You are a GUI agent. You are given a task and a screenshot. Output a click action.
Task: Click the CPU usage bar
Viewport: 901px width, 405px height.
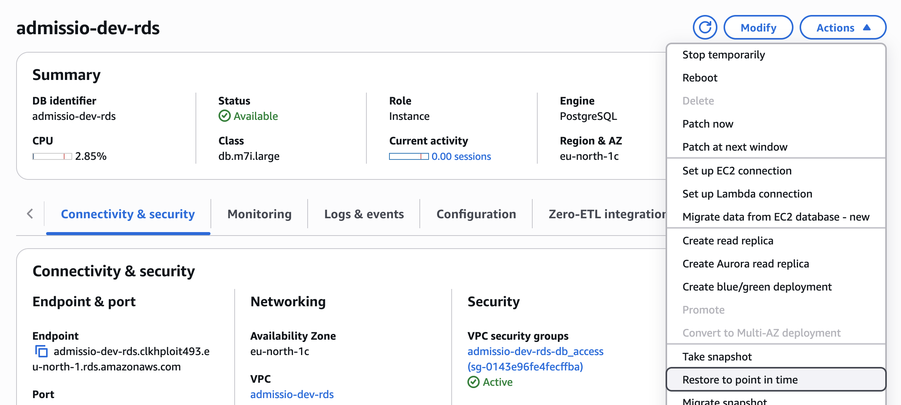click(52, 156)
